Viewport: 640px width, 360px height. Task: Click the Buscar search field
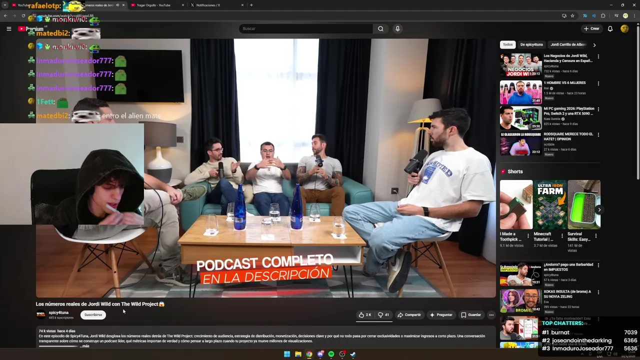click(305, 28)
